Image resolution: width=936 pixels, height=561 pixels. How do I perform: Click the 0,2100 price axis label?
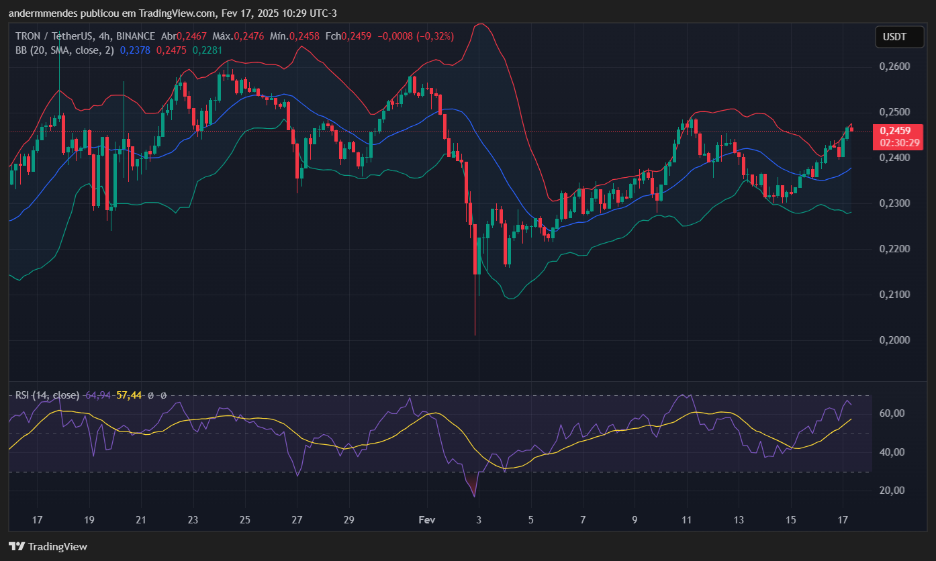[894, 295]
